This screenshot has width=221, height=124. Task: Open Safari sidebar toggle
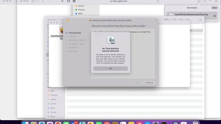coord(33,1)
